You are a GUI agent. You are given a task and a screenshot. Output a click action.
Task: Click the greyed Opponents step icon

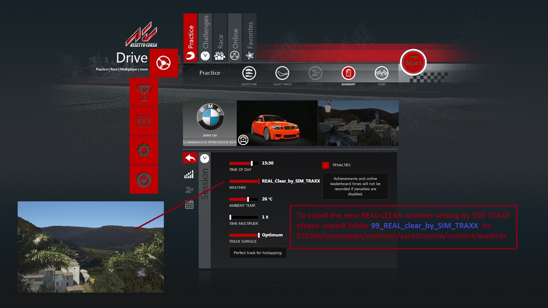pos(315,73)
